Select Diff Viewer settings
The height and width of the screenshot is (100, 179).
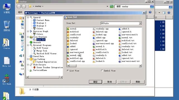(x=42, y=48)
